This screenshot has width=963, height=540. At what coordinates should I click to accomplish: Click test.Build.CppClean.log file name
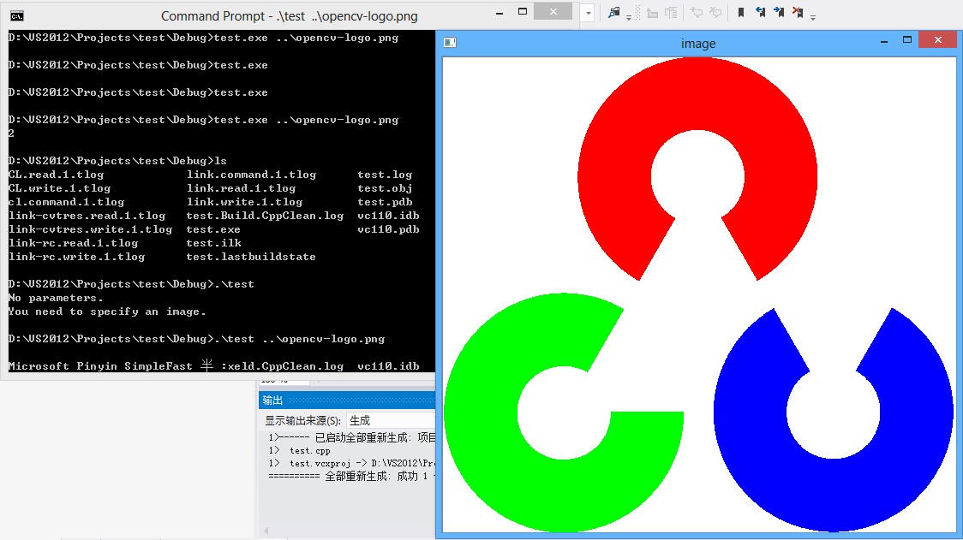(265, 216)
